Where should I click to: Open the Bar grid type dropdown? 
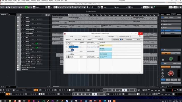coord(121,7)
